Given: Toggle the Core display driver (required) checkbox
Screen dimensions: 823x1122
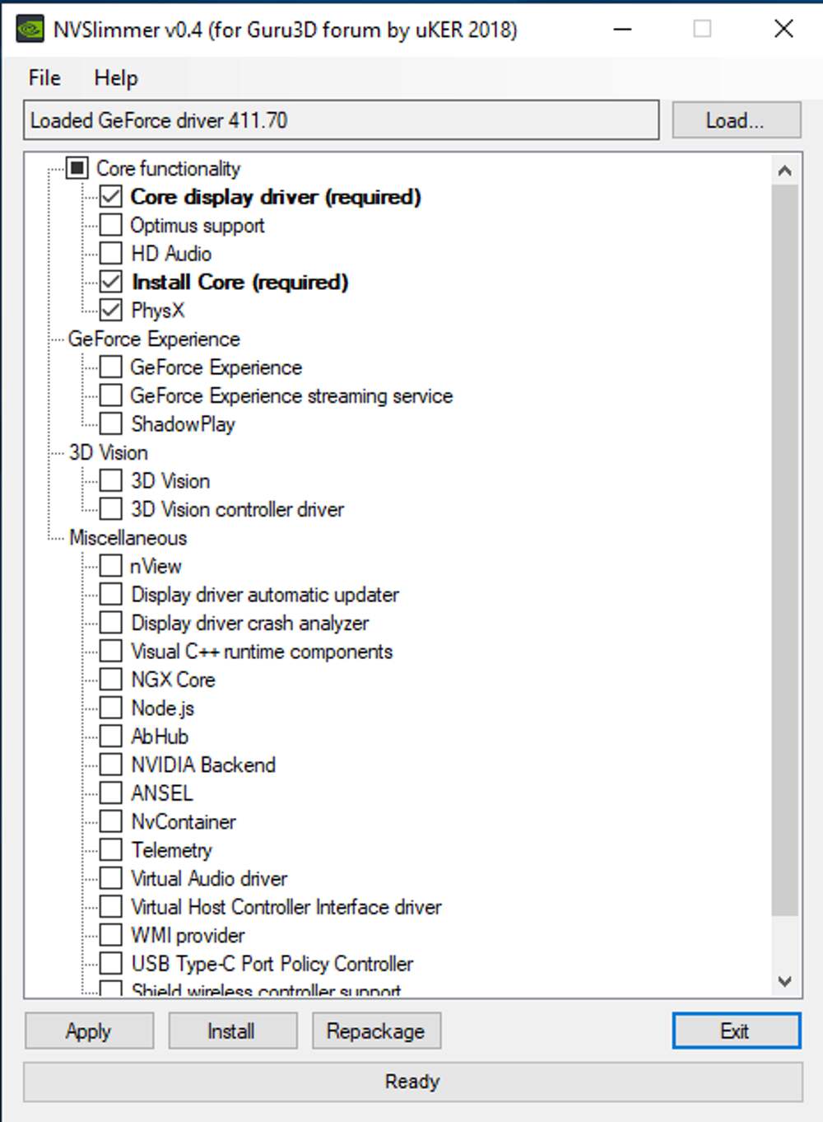Looking at the screenshot, I should click(111, 197).
